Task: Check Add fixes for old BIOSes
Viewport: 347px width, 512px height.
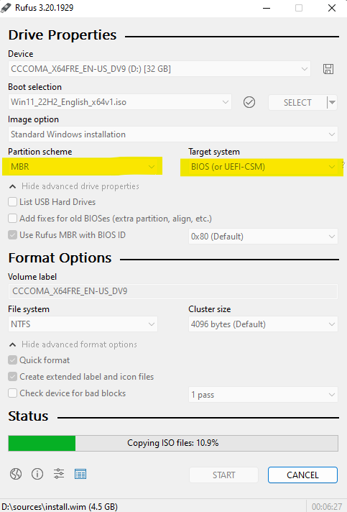Action: [12, 218]
